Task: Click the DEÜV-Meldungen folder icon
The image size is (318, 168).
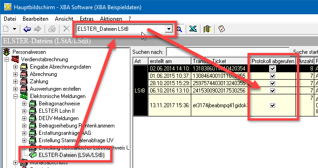Action: click(x=33, y=118)
